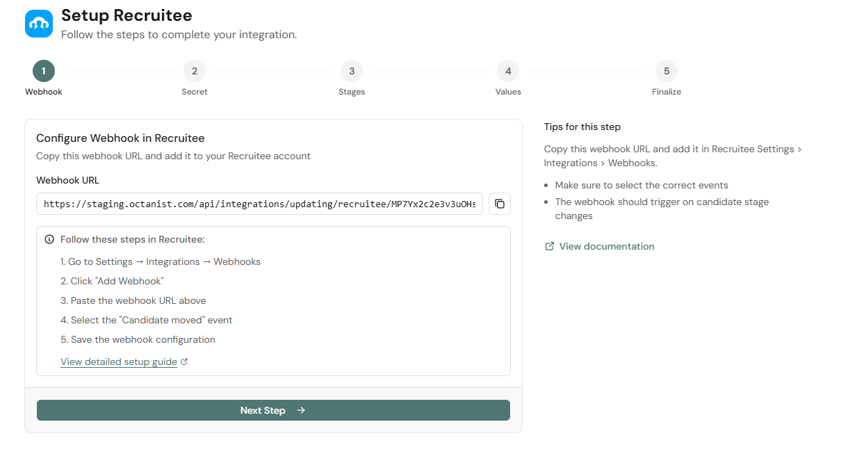Open the View documentation link
This screenshot has width=859, height=470.
point(606,245)
